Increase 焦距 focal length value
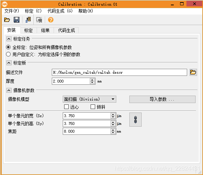Viewport: 203px width, 175px height. 113,130
